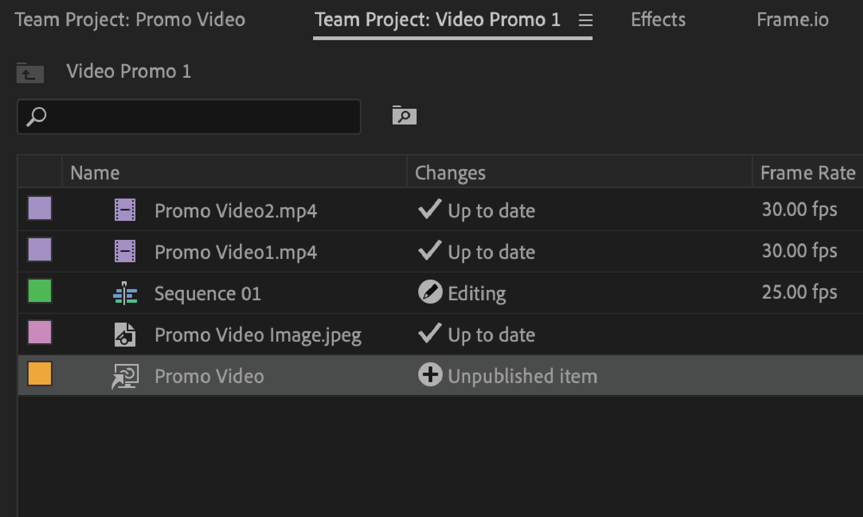The height and width of the screenshot is (517, 863).
Task: Click the Promo Video2.mp4 video clip icon
Action: tap(125, 210)
